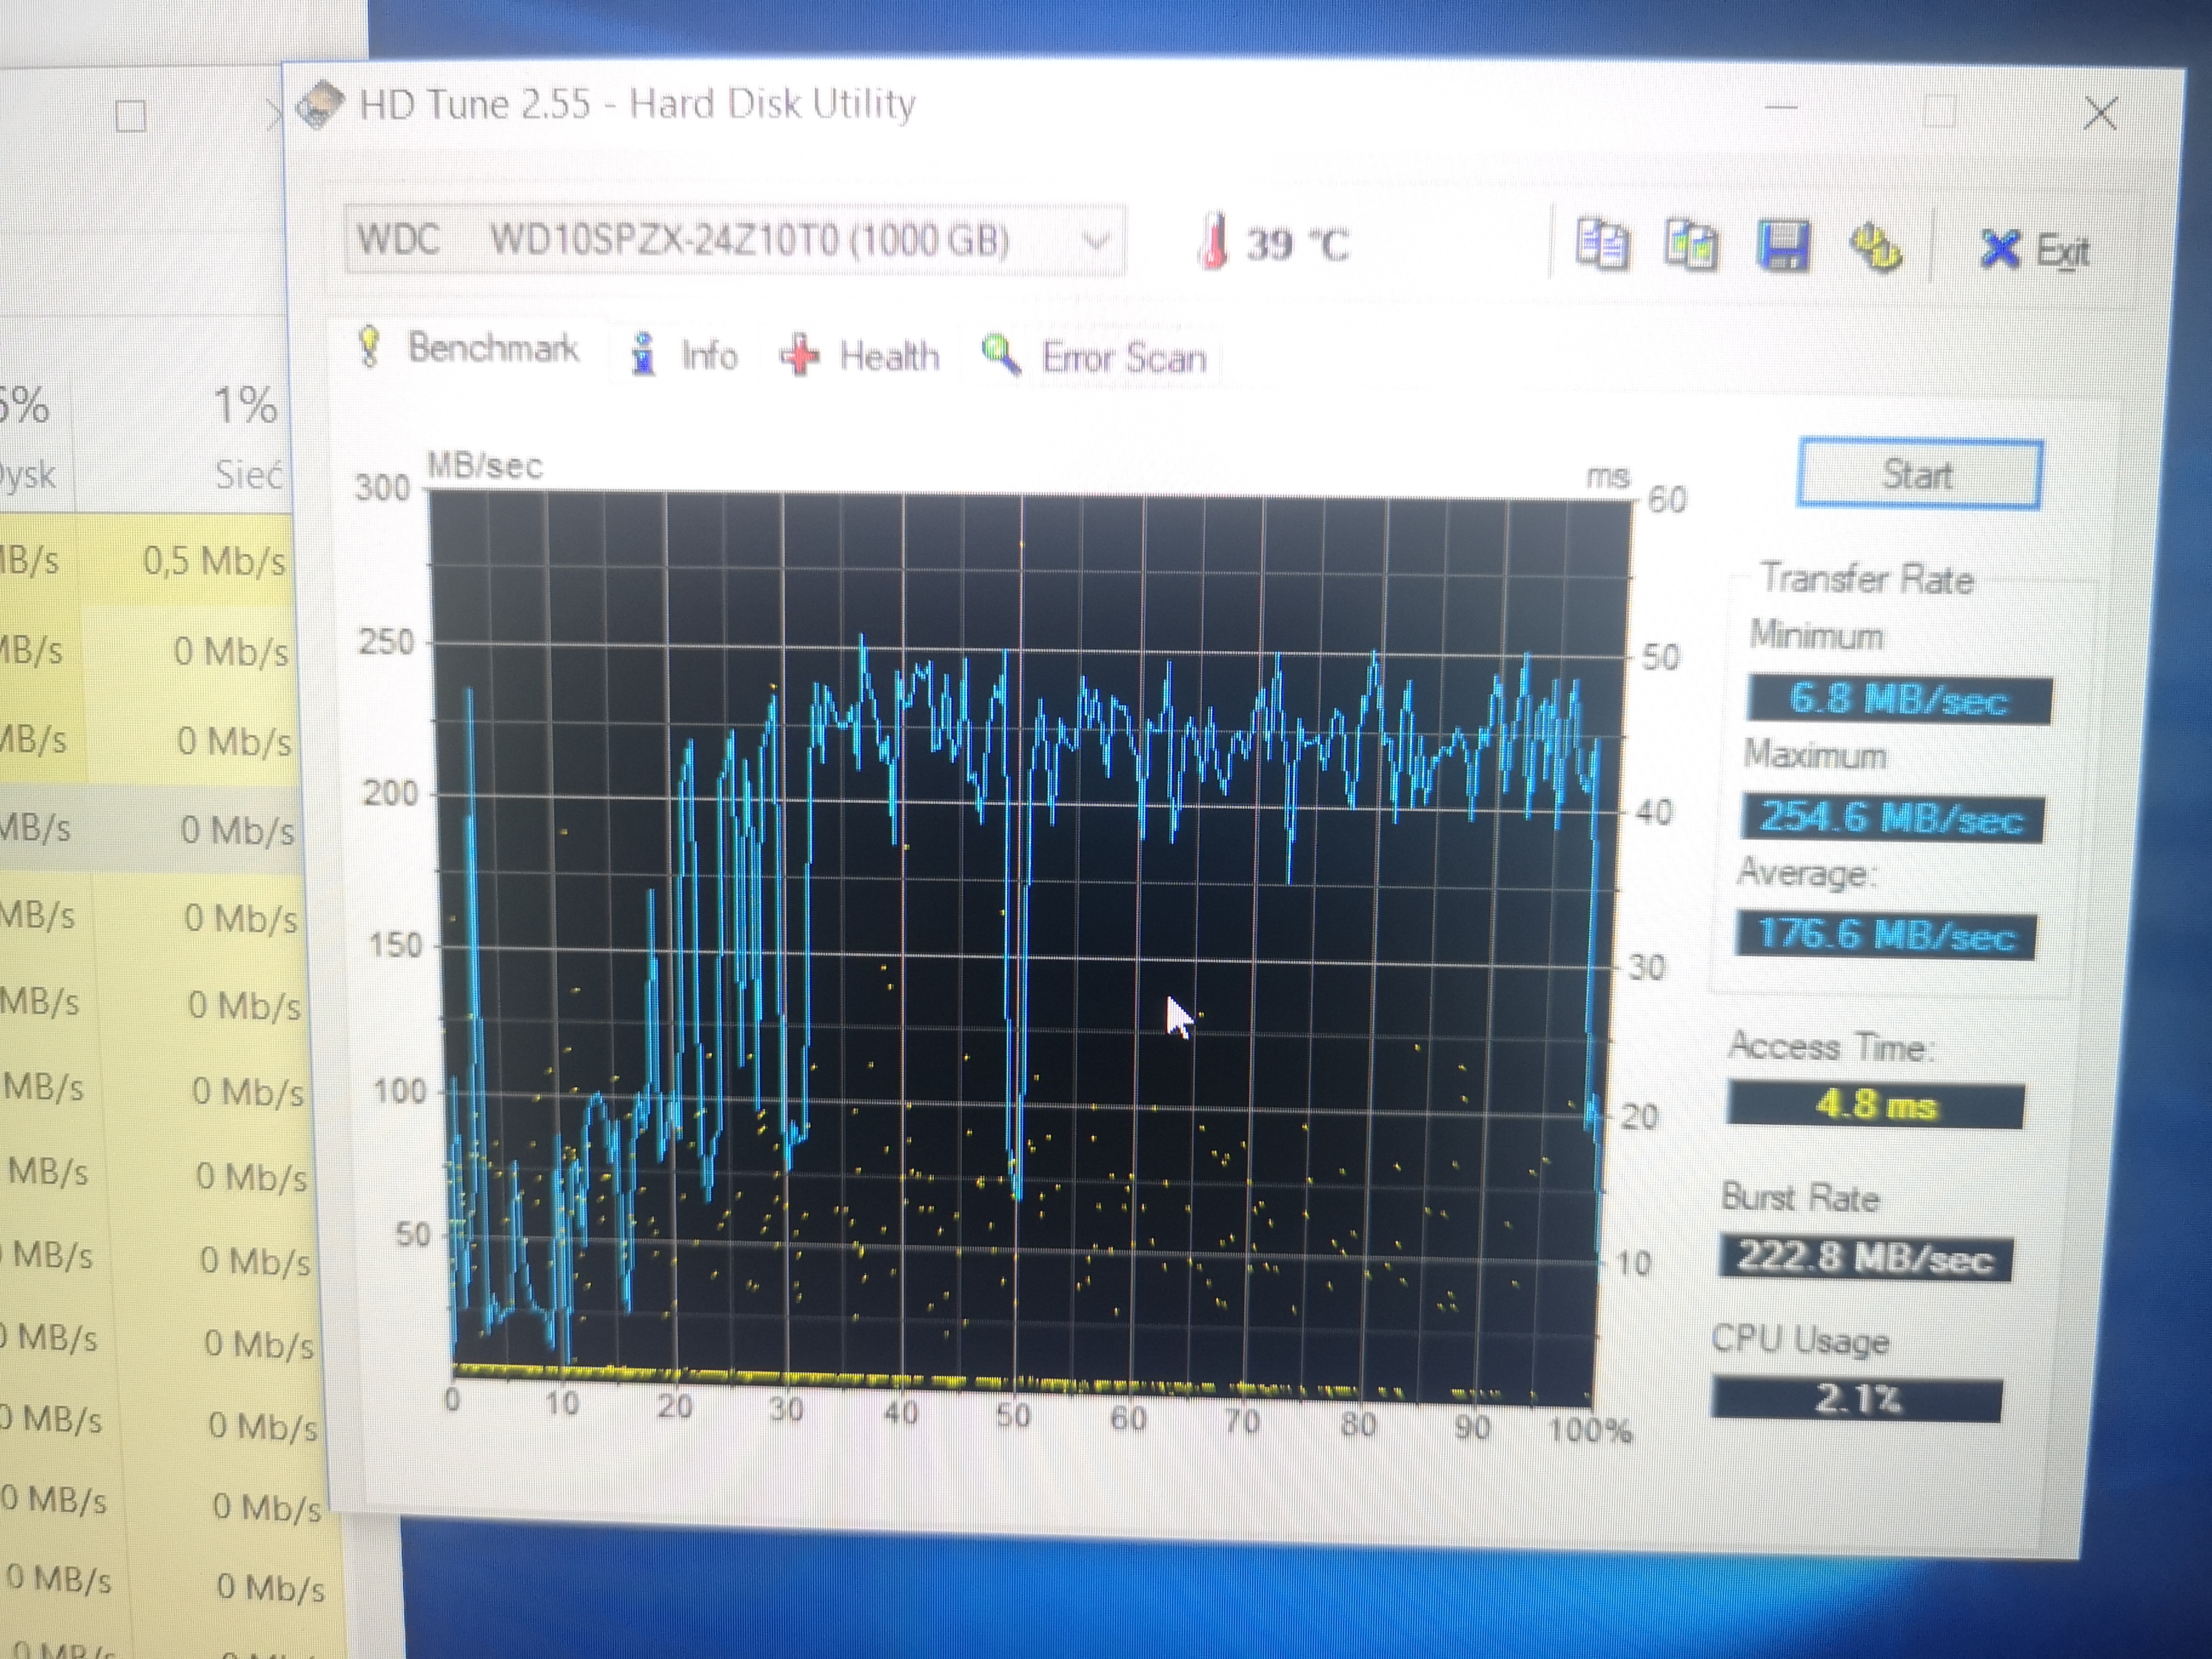Viewport: 2212px width, 1659px height.
Task: Click the Average transfer rate value box
Action: pyautogui.click(x=1886, y=936)
